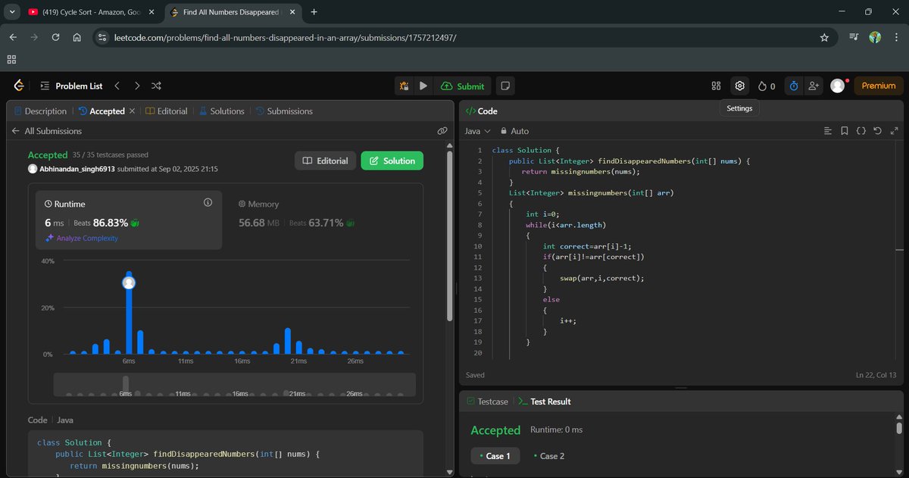Click the "Ln 22, Col 13" status text
Image resolution: width=909 pixels, height=478 pixels.
pos(876,375)
